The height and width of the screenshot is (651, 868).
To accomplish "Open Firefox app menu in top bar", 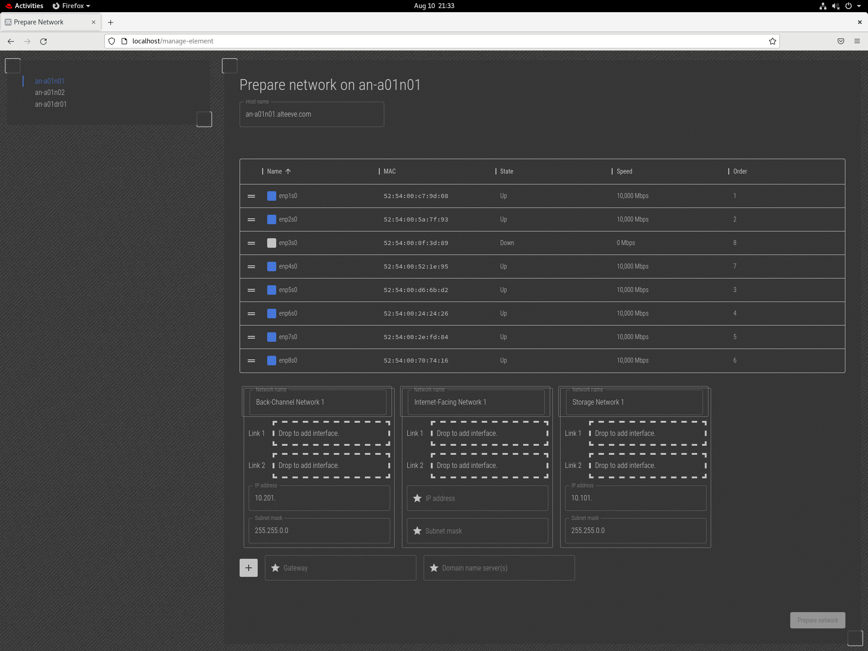I will point(71,6).
